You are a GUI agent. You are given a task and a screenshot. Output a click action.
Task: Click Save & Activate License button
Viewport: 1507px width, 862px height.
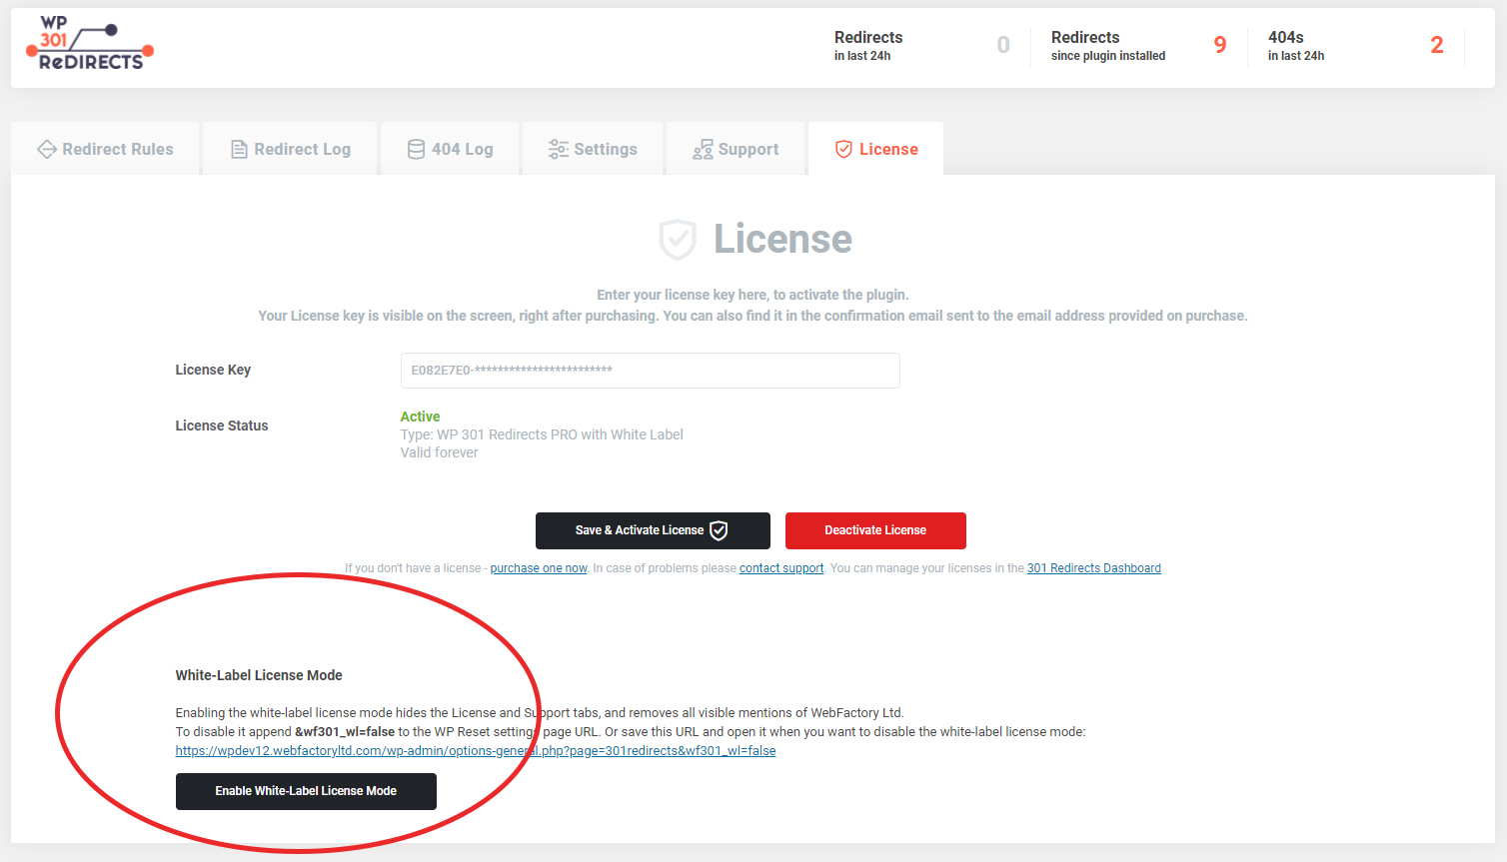(x=653, y=530)
